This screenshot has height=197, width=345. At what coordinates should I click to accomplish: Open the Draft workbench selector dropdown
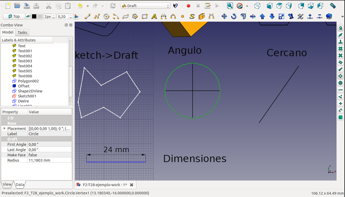point(145,6)
